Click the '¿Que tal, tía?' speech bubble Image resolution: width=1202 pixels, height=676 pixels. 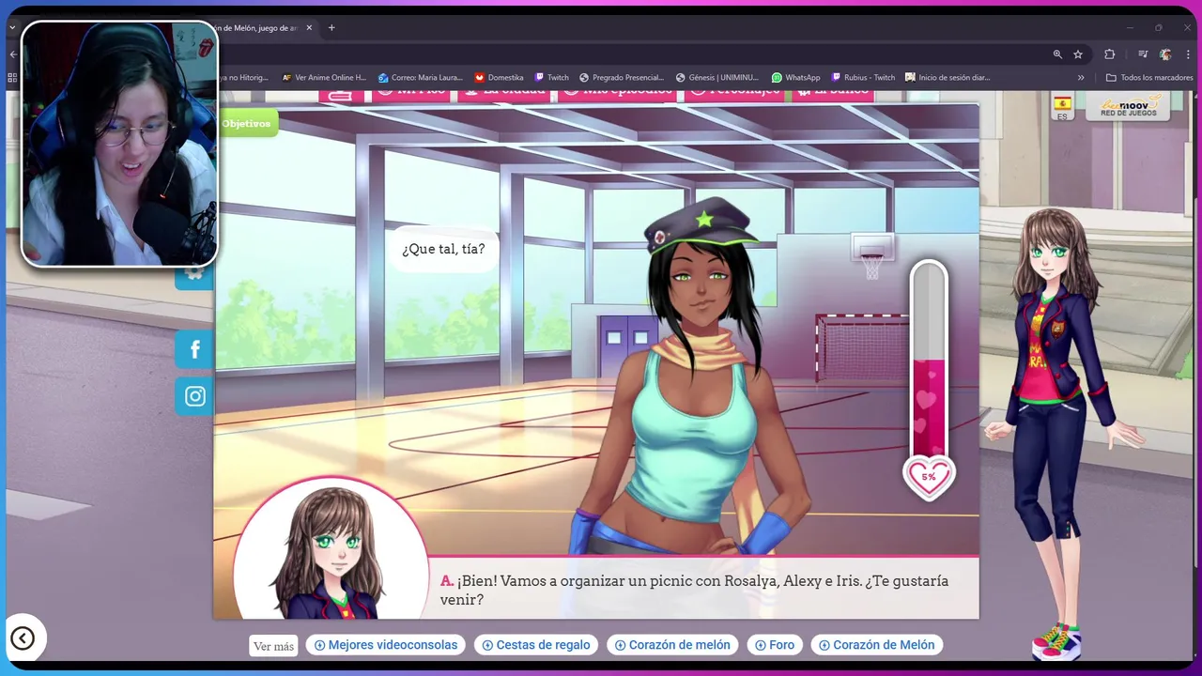point(443,249)
